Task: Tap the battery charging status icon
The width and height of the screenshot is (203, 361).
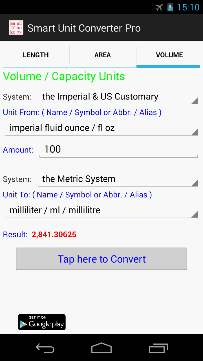Action: (x=170, y=7)
